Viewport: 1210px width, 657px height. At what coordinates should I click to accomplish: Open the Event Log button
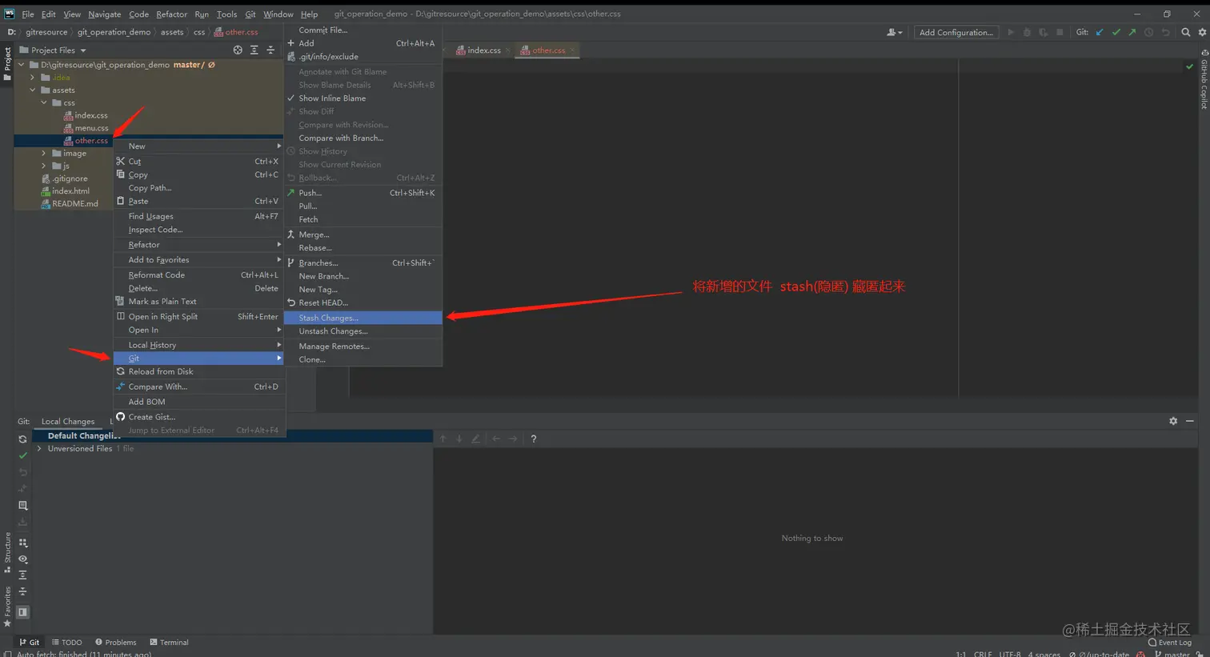(1170, 642)
